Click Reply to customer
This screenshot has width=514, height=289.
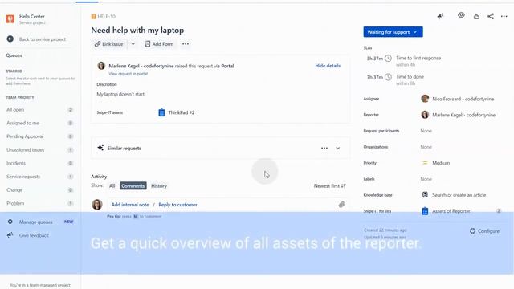tap(177, 205)
